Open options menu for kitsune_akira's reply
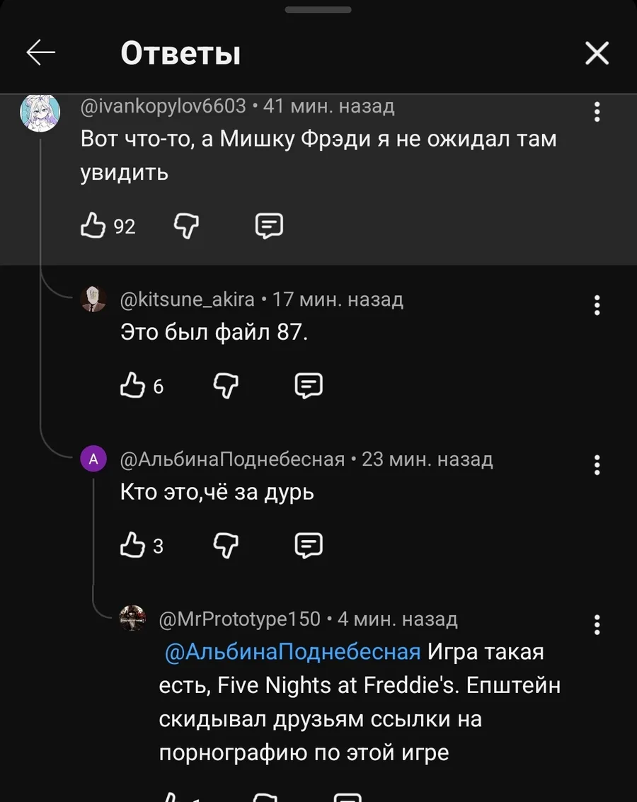Image resolution: width=637 pixels, height=802 pixels. coord(597,304)
